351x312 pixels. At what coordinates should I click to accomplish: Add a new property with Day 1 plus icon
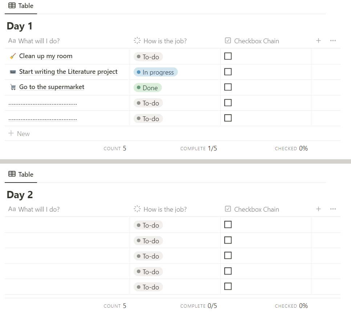click(318, 41)
